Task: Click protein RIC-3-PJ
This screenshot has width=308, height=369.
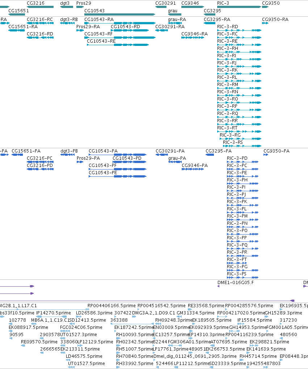Action: [236, 194]
